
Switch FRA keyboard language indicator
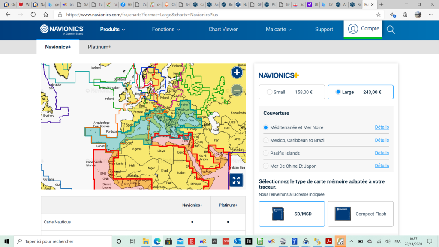tap(397, 241)
